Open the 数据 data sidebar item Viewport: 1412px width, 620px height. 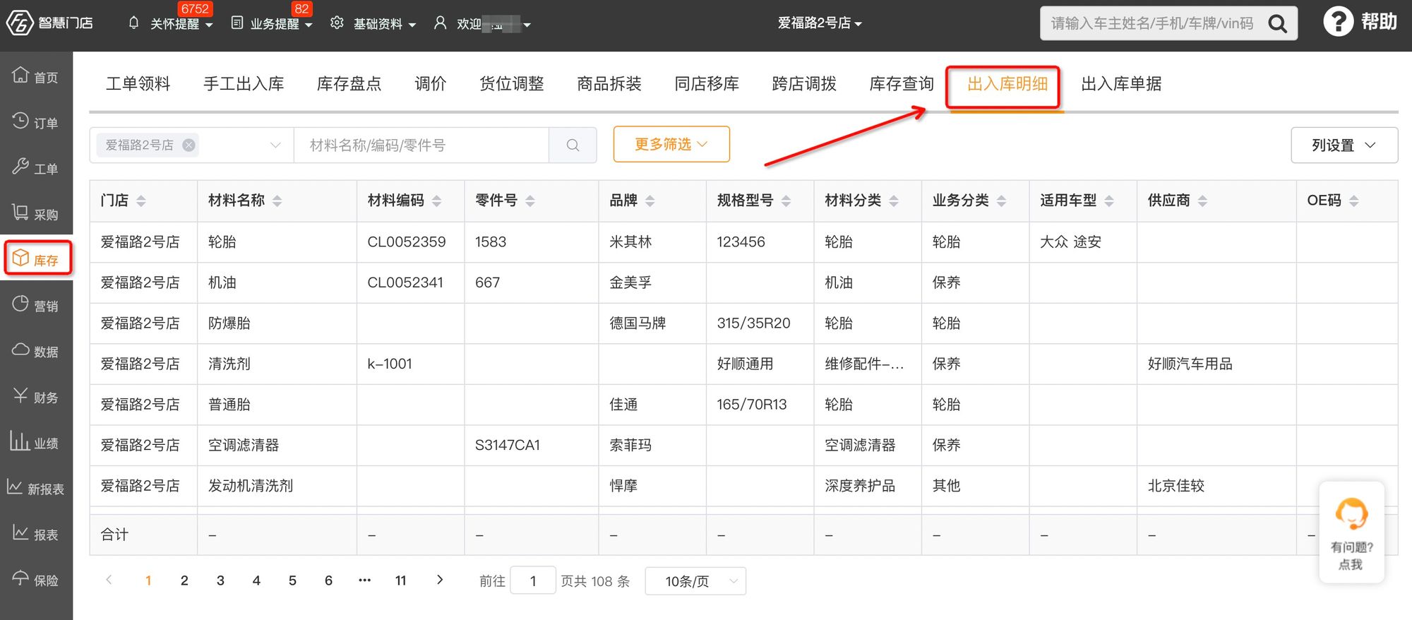tap(36, 351)
